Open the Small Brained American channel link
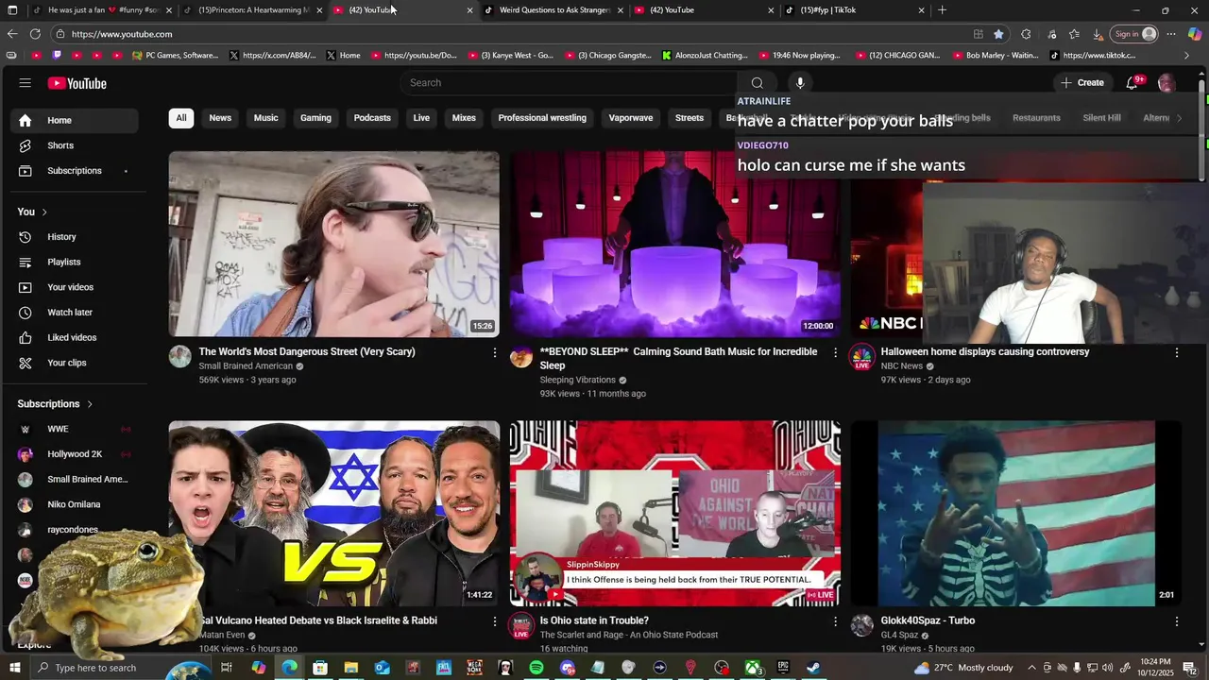This screenshot has width=1209, height=680. pyautogui.click(x=246, y=366)
